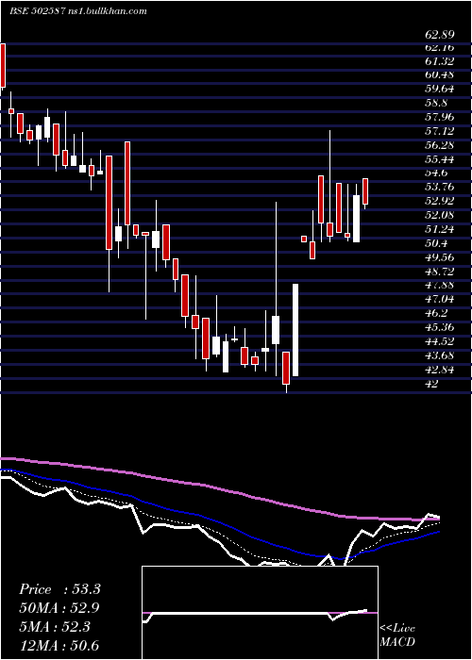Click the 56.28 price axis label
This screenshot has height=660, width=472.
pyautogui.click(x=439, y=145)
